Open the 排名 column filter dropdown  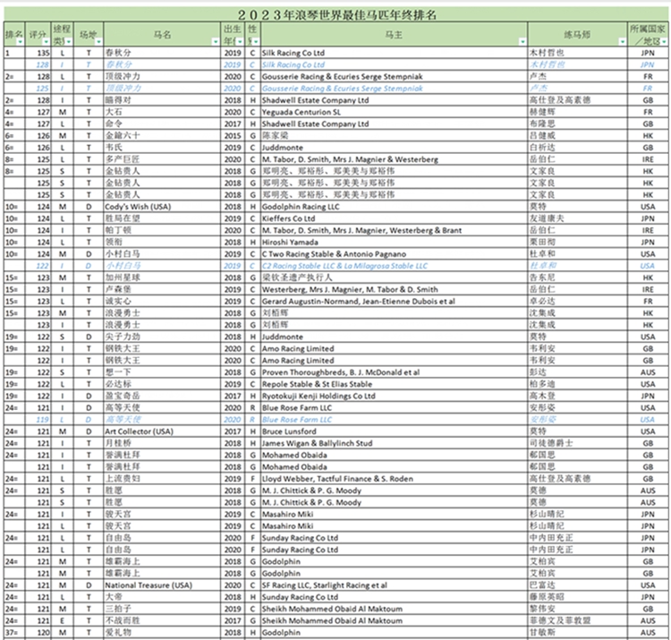[x=21, y=42]
